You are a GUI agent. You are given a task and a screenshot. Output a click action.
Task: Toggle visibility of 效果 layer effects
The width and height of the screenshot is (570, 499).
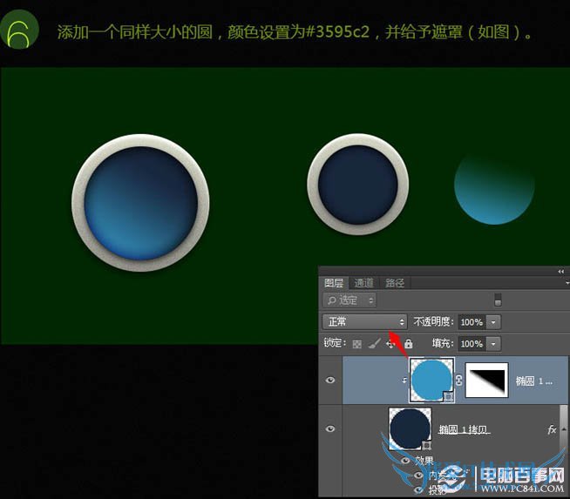pyautogui.click(x=406, y=460)
